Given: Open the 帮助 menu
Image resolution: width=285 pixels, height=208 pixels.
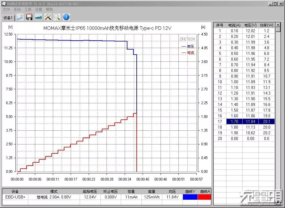Looking at the screenshot, I should (x=49, y=10).
